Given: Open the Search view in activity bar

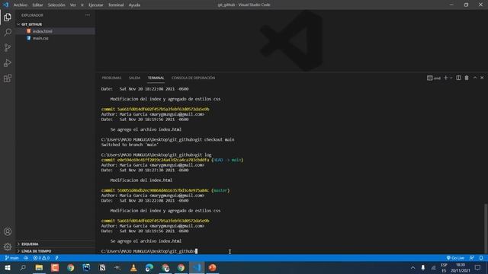Looking at the screenshot, I should [8, 32].
